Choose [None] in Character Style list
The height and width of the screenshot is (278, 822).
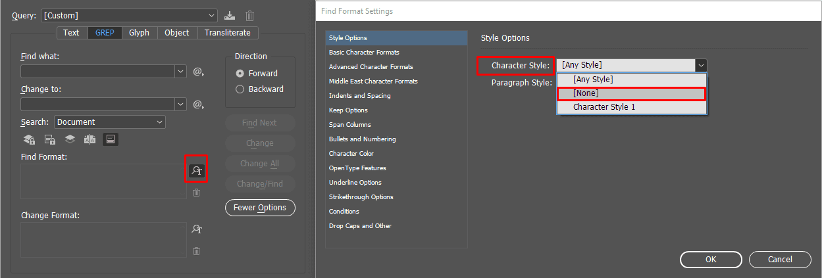tap(630, 93)
